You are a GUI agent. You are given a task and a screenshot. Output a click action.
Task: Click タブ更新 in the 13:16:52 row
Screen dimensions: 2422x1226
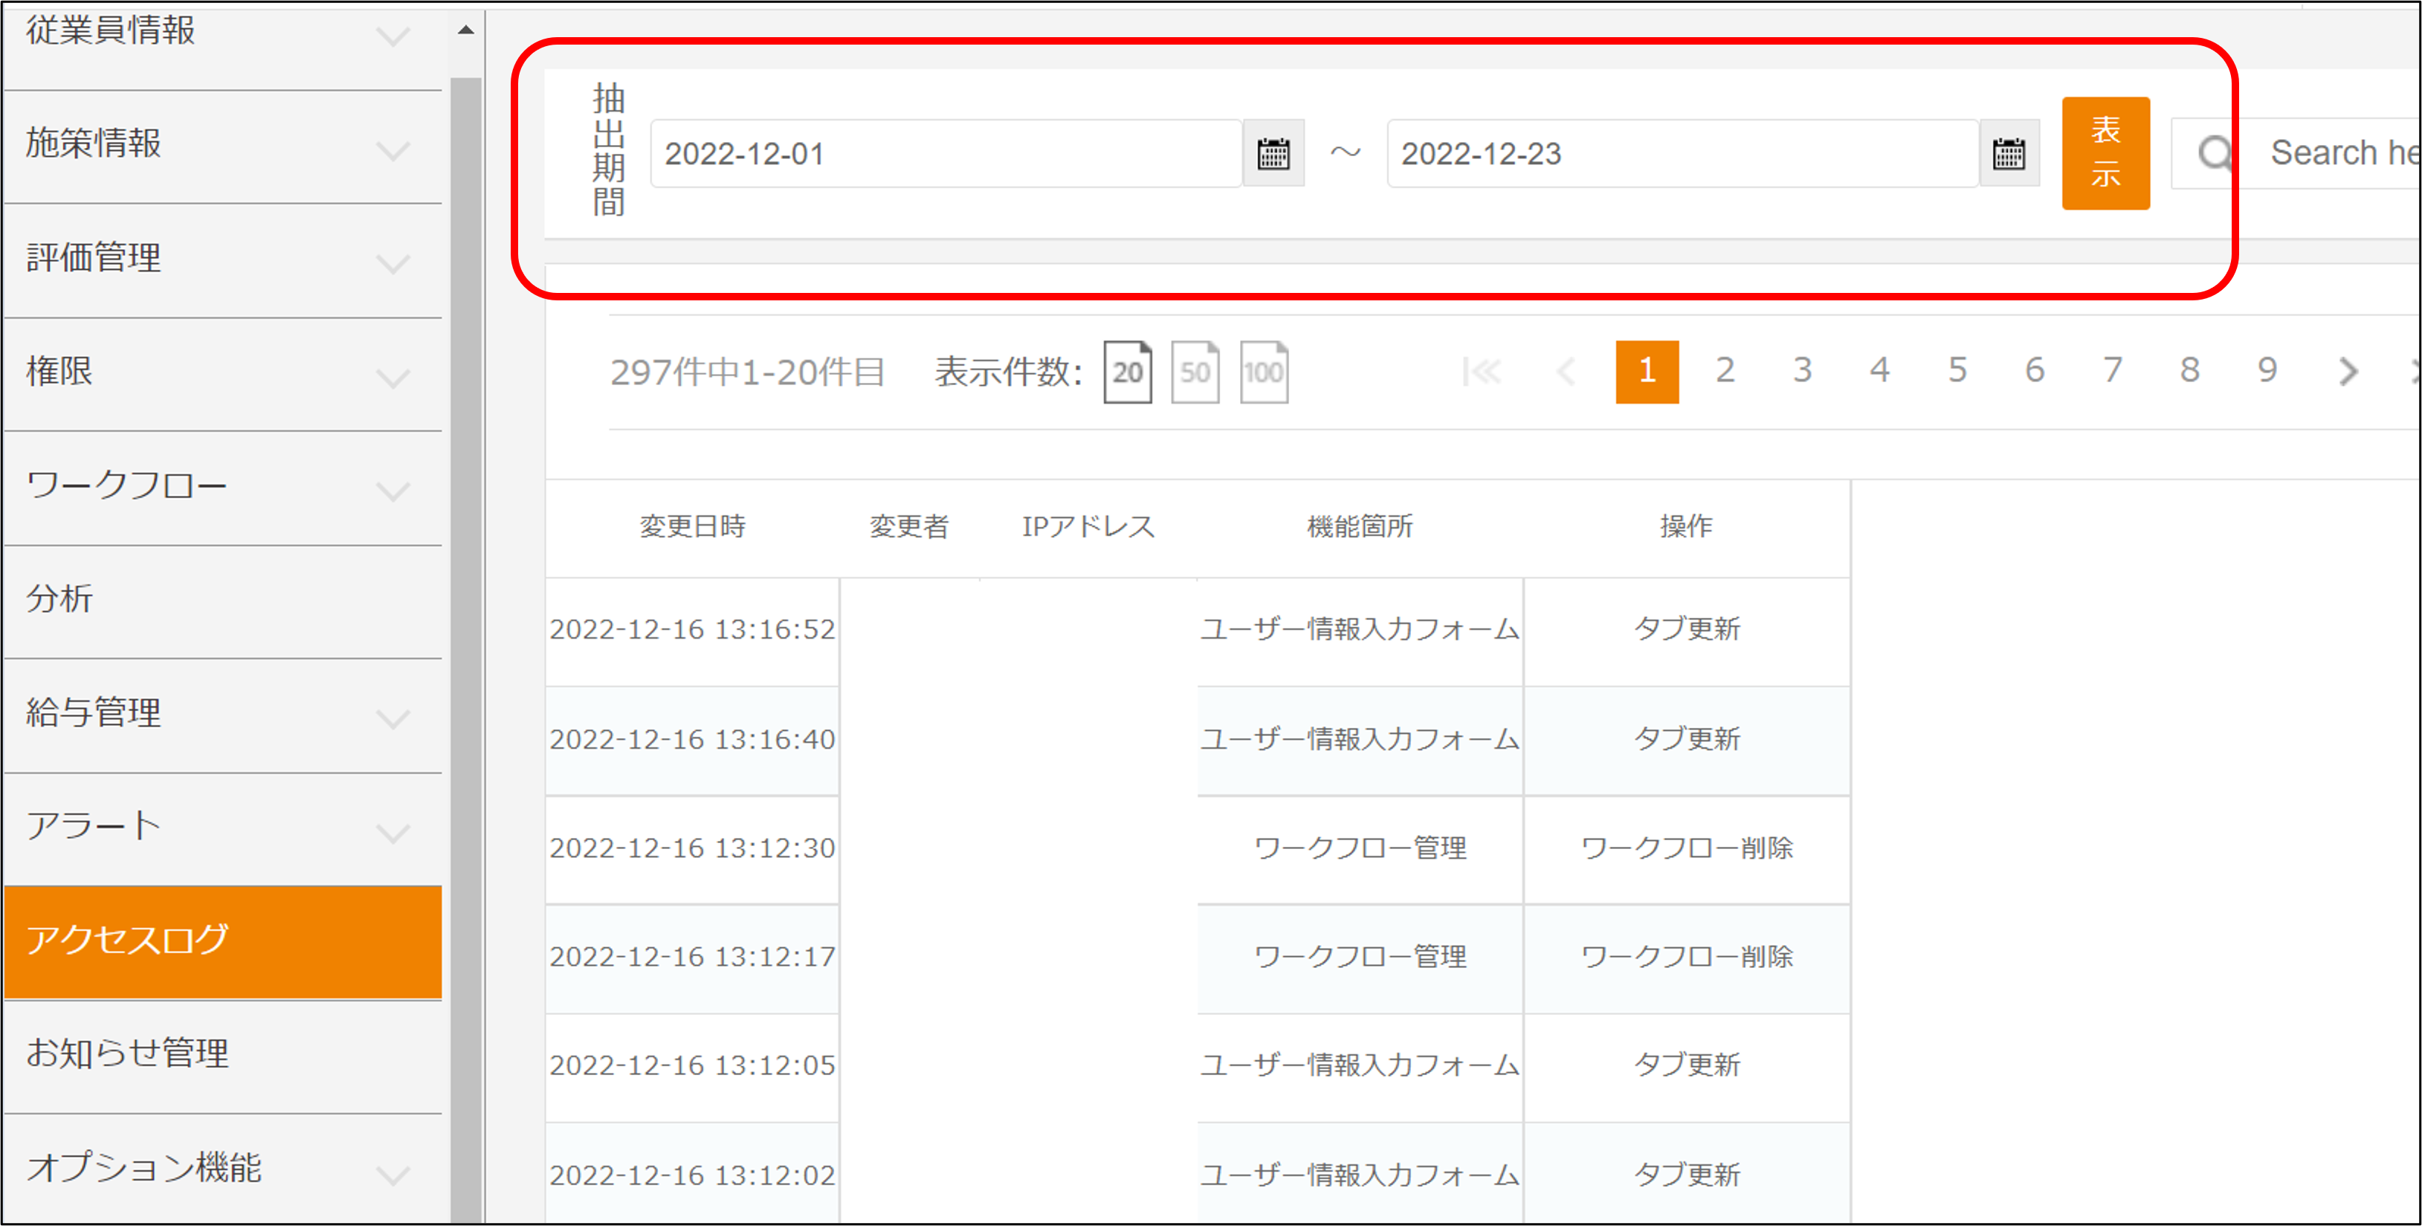(1687, 629)
